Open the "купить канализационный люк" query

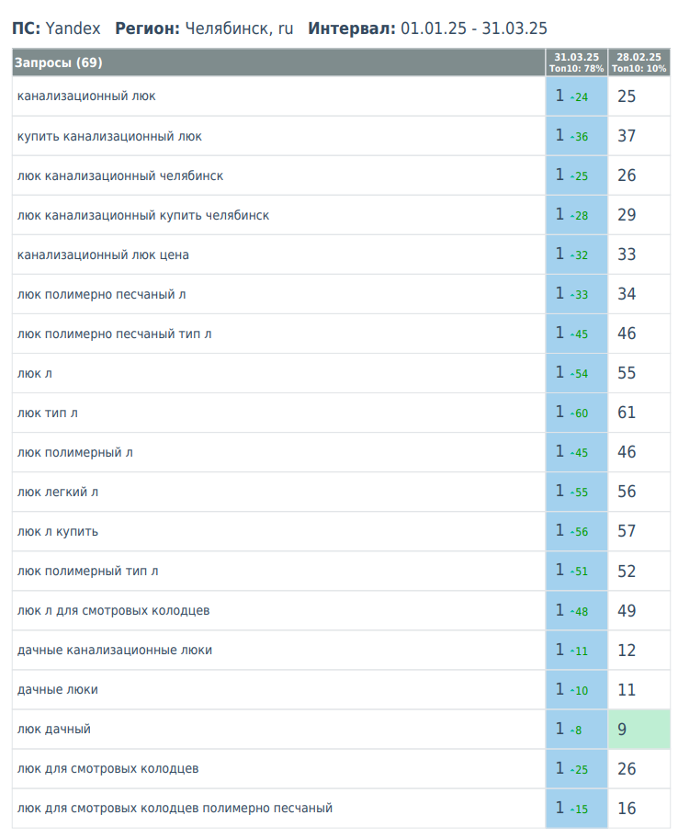[x=109, y=136]
